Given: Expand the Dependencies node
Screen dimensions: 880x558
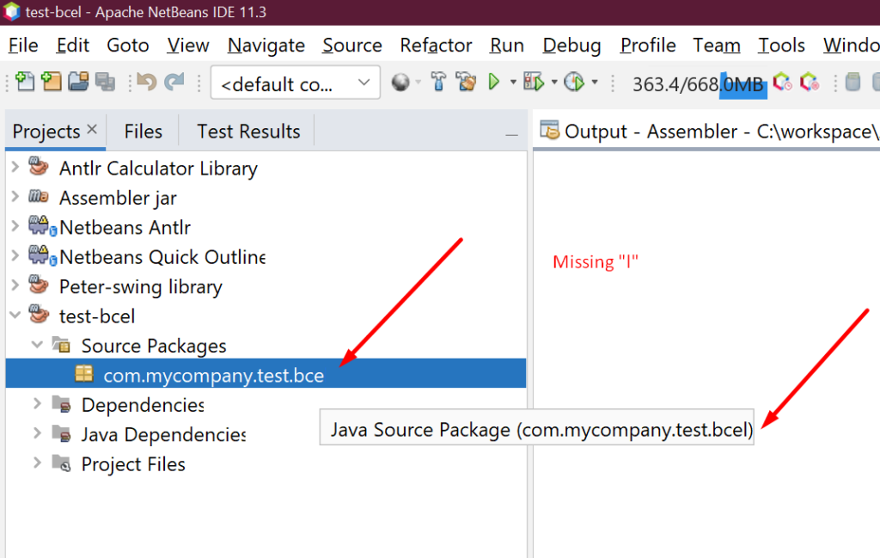Looking at the screenshot, I should 37,403.
